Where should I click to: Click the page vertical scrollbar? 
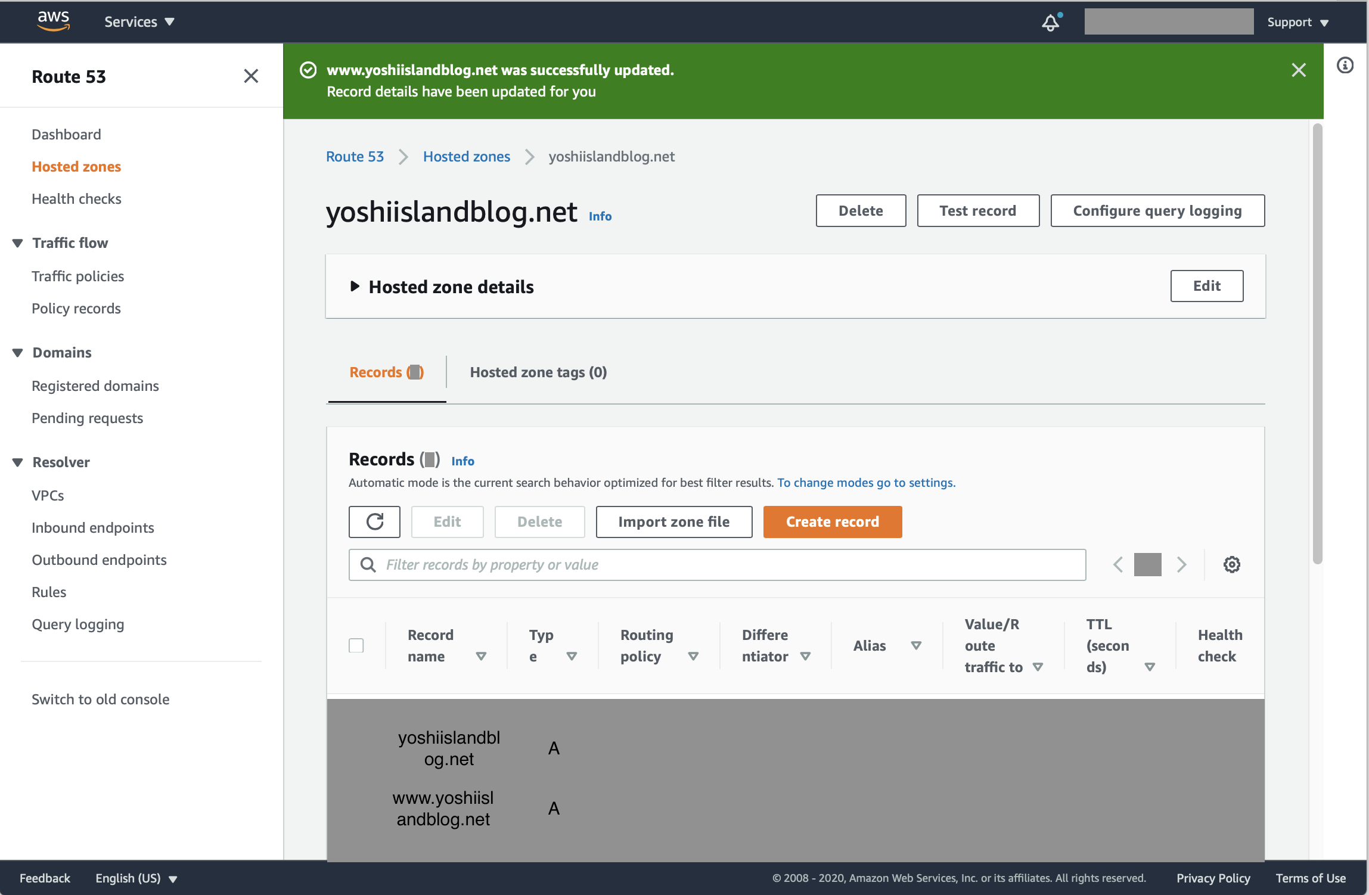[x=1317, y=343]
